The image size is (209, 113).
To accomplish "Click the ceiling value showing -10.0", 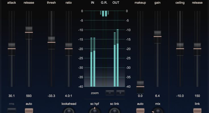I will click(x=180, y=96).
